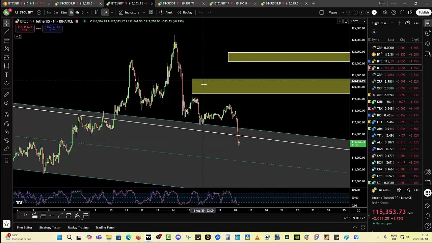This screenshot has height=243, width=432.
Task: Toggle magnet mode for drawings
Action: [x=6, y=115]
